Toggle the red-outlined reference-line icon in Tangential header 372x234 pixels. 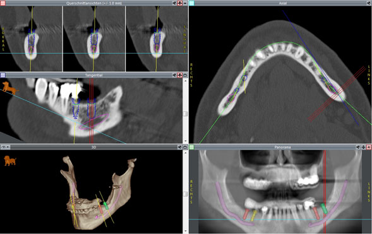179,75
